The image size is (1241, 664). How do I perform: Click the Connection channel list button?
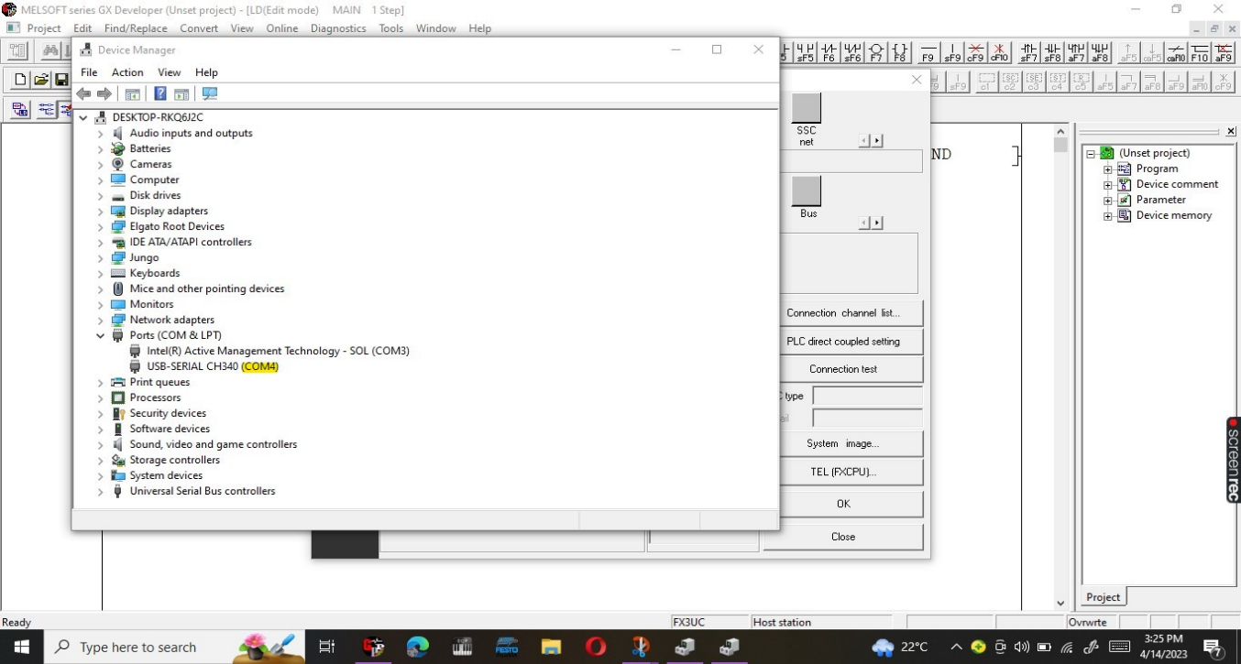(843, 312)
